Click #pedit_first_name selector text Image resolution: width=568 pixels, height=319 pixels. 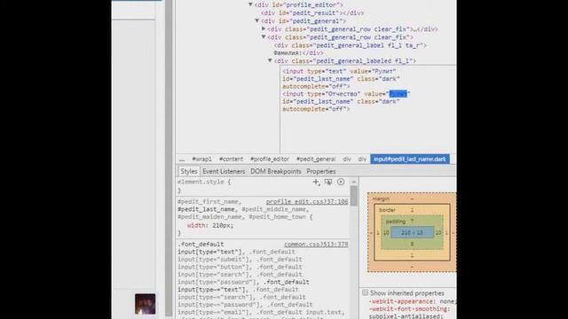(x=208, y=202)
